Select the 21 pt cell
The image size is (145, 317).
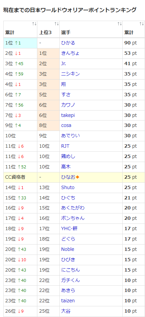point(133,198)
